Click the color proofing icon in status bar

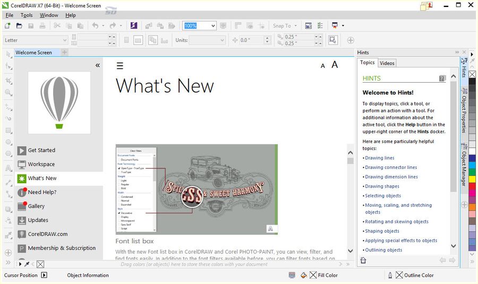(292, 275)
